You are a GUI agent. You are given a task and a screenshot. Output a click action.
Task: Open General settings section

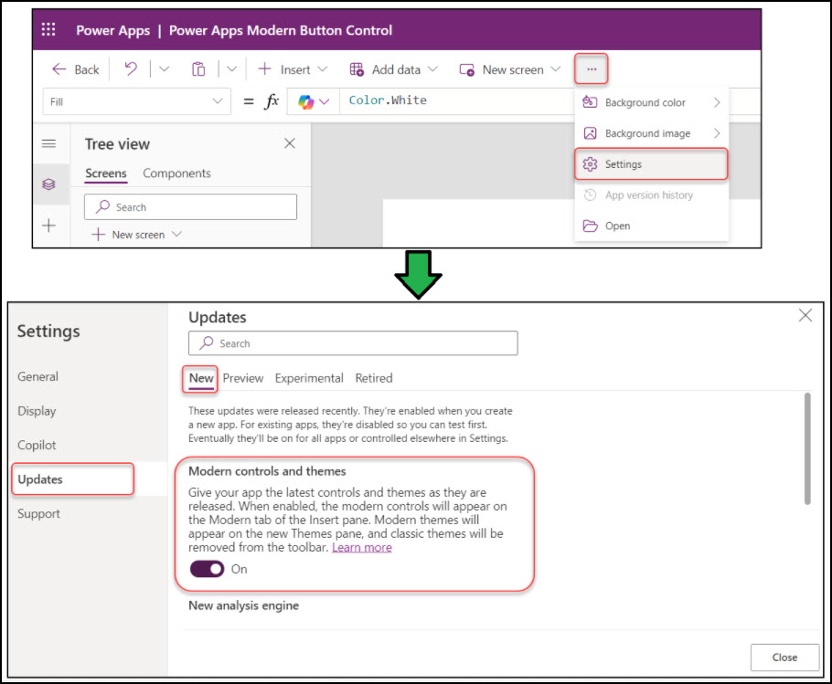pyautogui.click(x=37, y=377)
